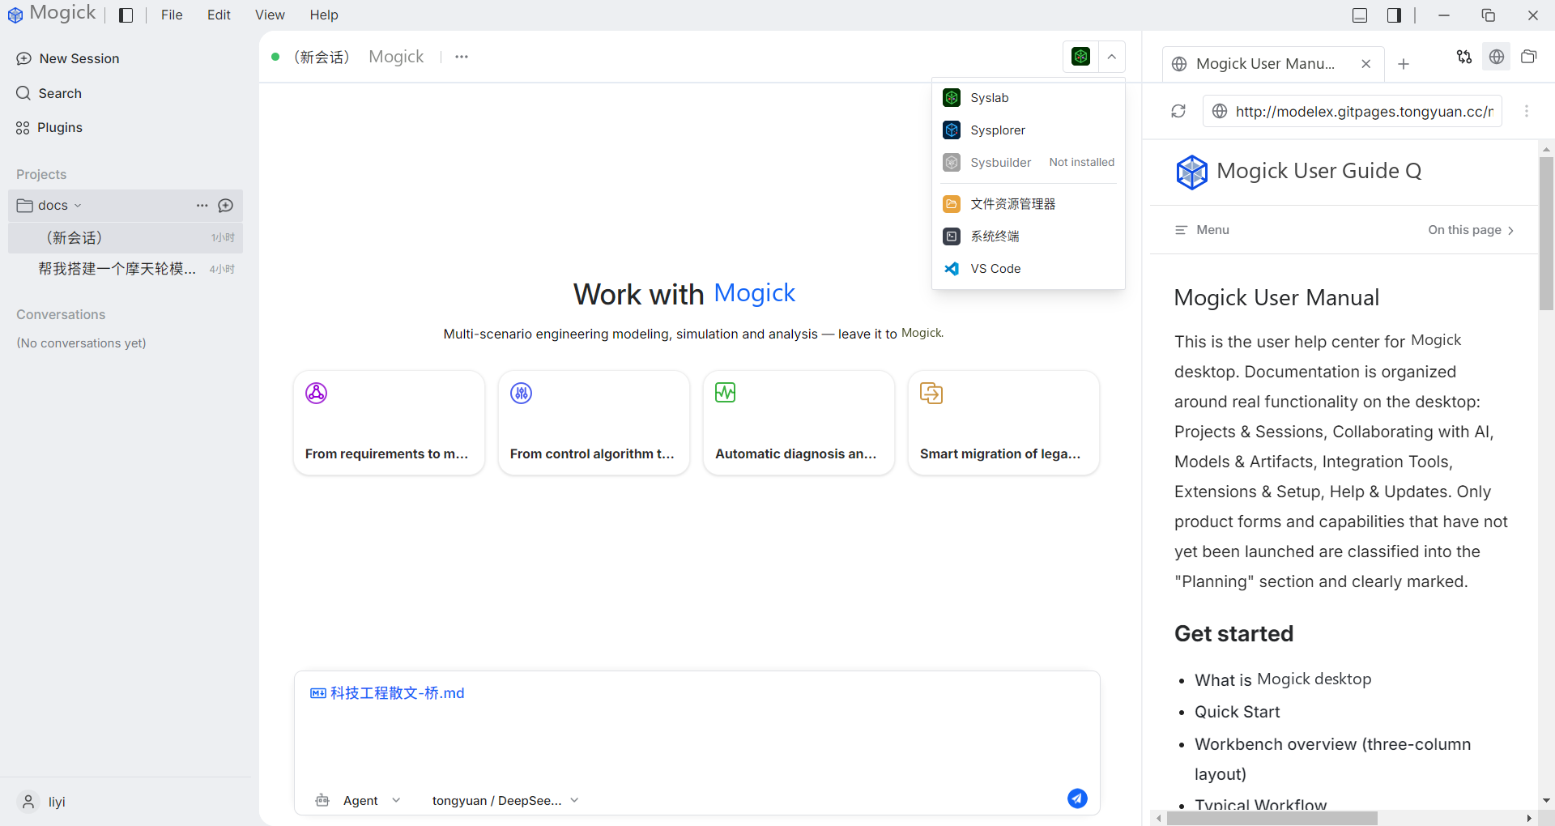Open 系统终端 from launcher menu

[1029, 236]
